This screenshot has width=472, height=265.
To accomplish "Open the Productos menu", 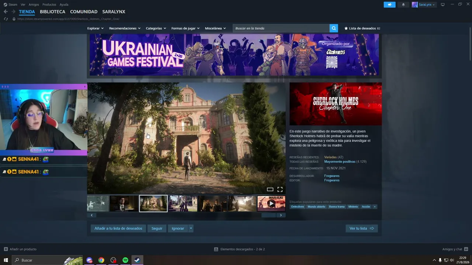I will click(x=49, y=4).
